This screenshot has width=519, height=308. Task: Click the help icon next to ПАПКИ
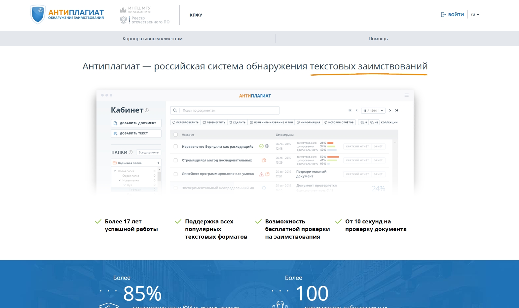(130, 152)
